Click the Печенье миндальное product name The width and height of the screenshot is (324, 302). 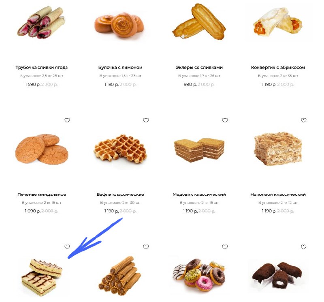(42, 195)
